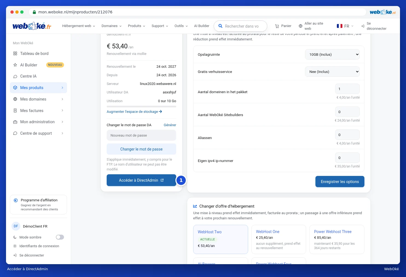Click the Mes factures document icon

pos(15,111)
